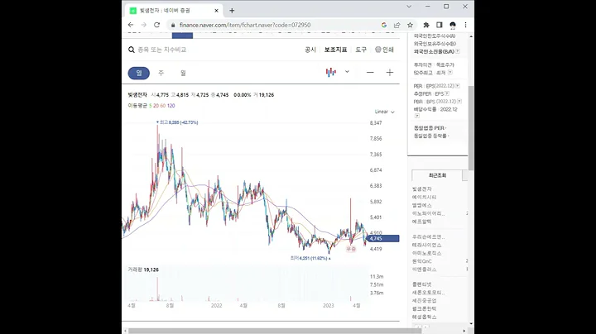Click the 이동평균 label
Screen dimensions: 596x334
(137, 106)
